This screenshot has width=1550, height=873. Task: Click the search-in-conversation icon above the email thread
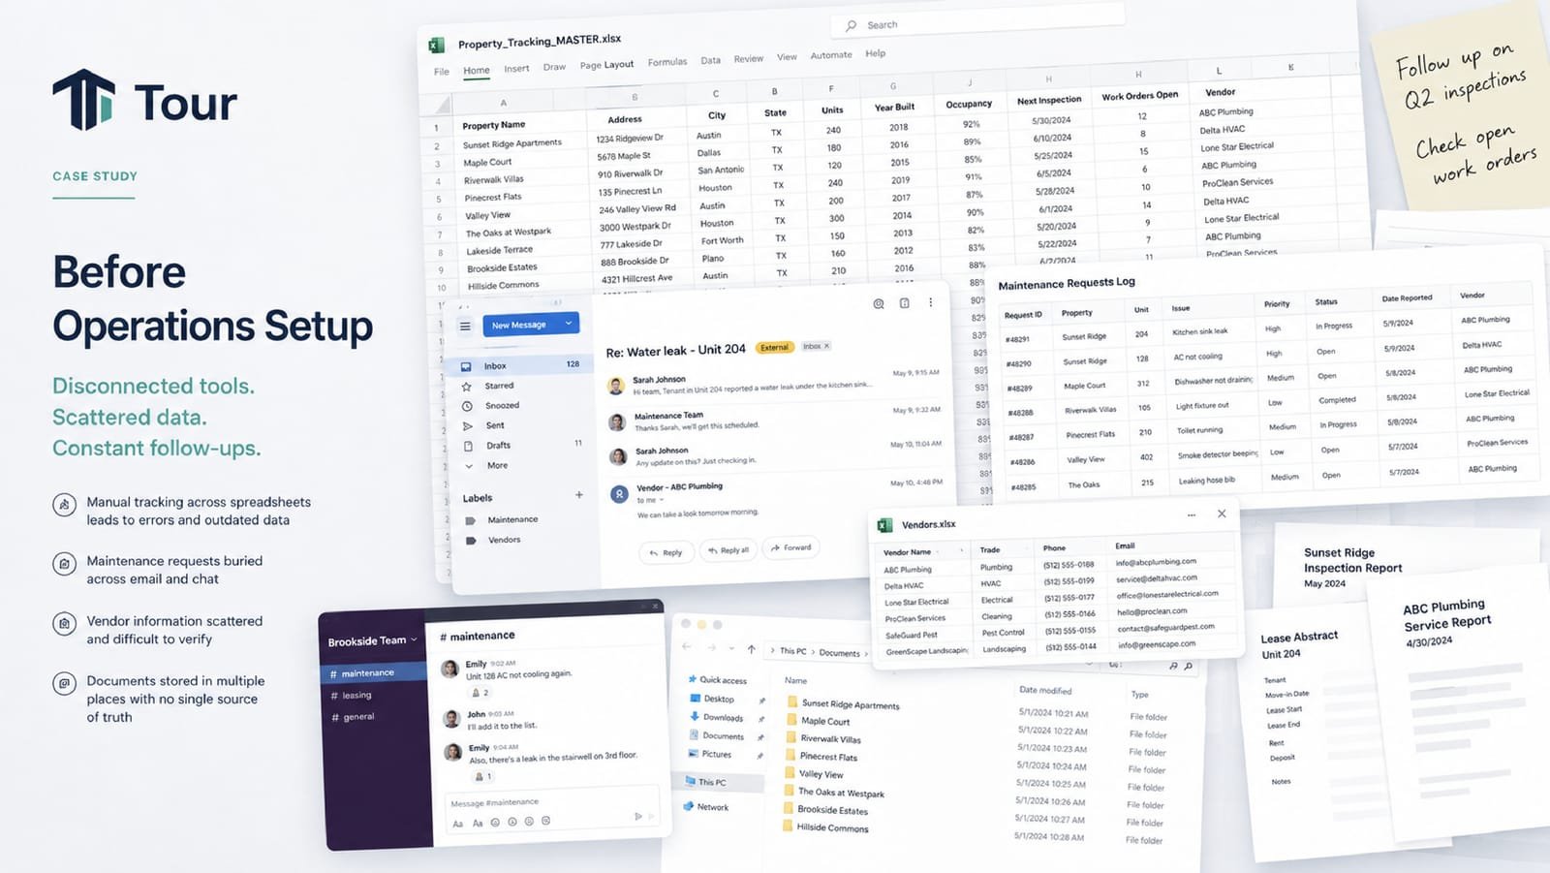879,303
